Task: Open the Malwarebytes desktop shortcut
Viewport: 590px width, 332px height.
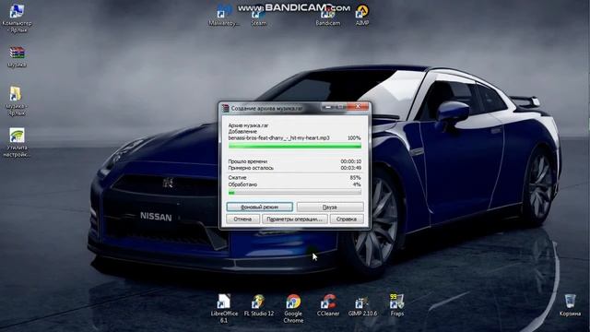Action: [224, 15]
